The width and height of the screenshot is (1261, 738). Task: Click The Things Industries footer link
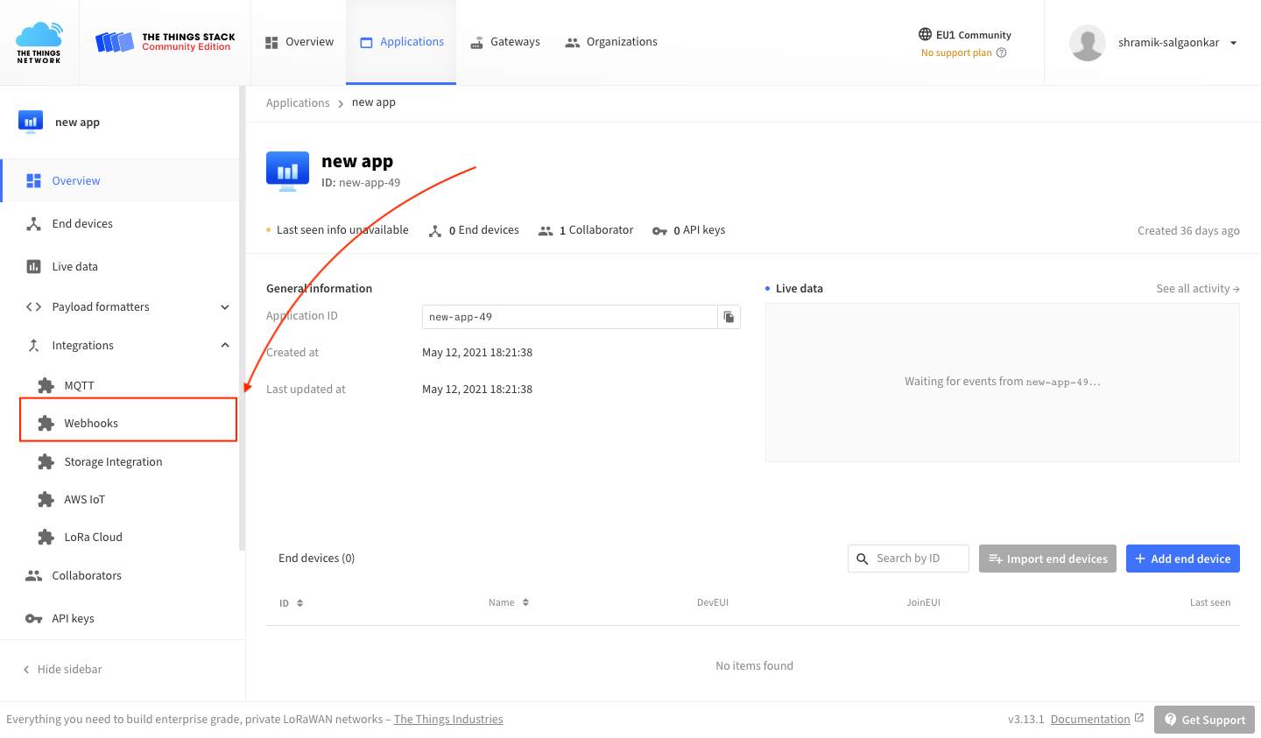tap(448, 720)
